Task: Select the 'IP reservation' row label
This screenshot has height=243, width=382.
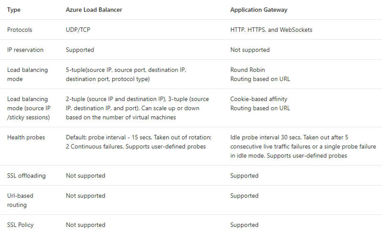Action: [25, 50]
